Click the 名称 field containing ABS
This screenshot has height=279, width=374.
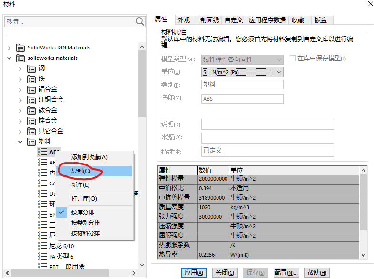pyautogui.click(x=242, y=99)
